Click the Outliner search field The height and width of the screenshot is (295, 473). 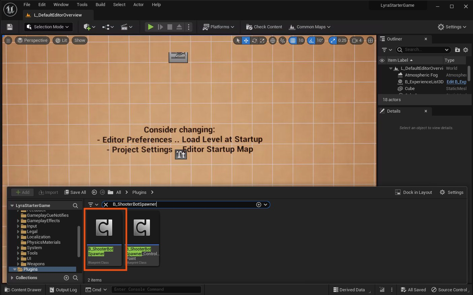click(x=423, y=50)
